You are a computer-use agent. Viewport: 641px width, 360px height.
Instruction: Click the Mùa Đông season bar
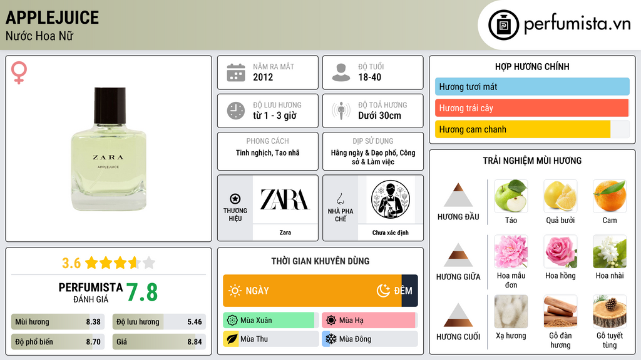(370, 339)
